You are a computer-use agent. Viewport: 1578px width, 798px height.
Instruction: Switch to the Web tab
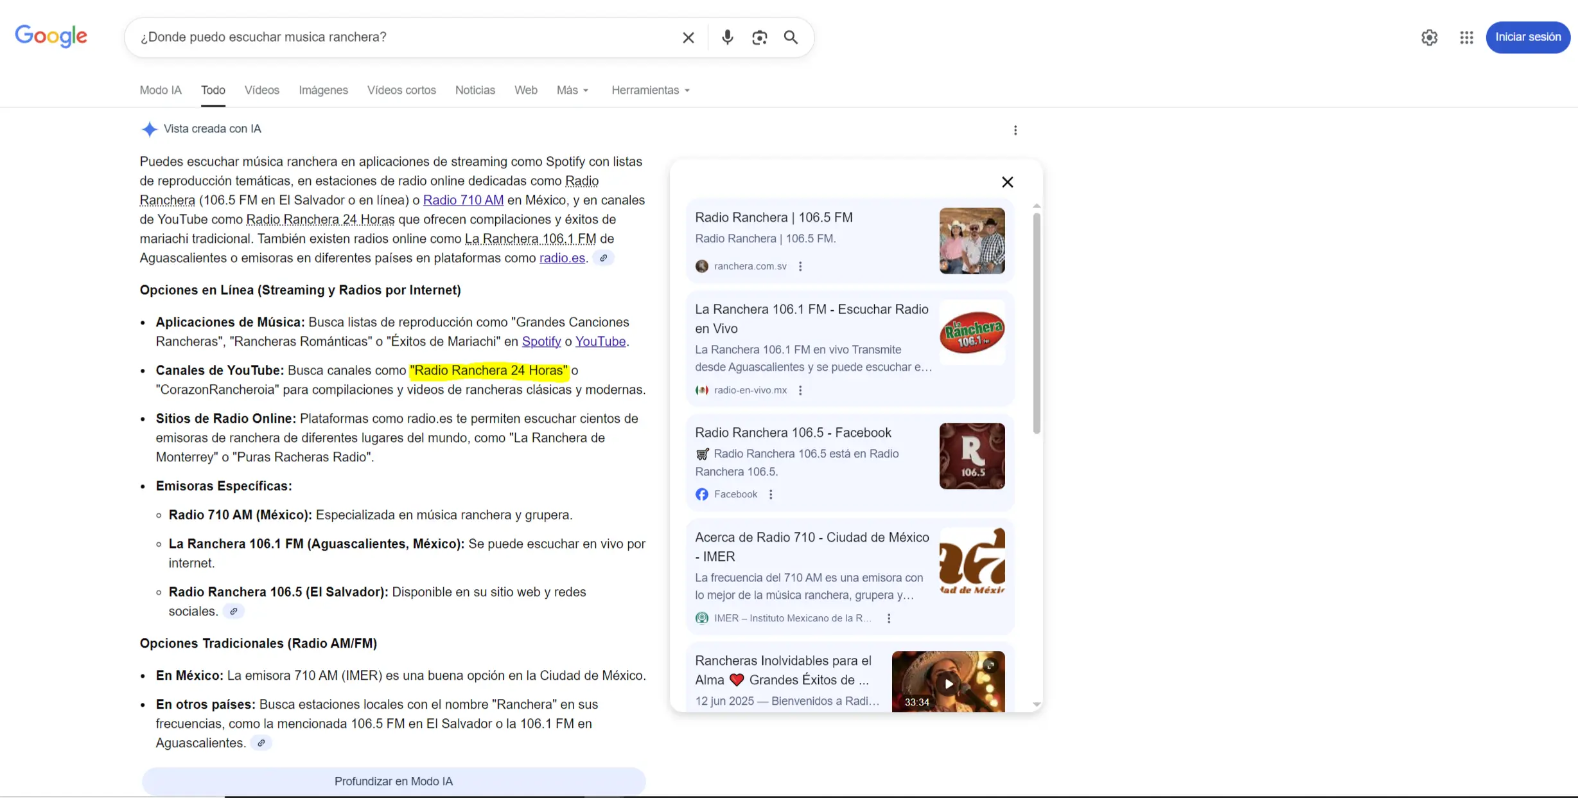click(x=526, y=90)
